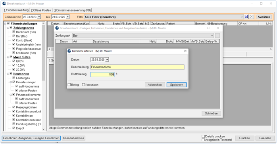The height and width of the screenshot is (144, 277).
Task: Switch to 3 Einnahmenauswertung (KB) tab
Action: (73, 10)
